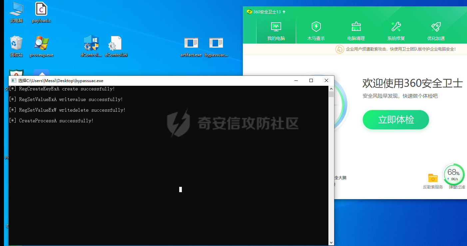Screen dimensions: 467x246
Task: Open 木马查杀 tab in 360
Action: [316, 31]
